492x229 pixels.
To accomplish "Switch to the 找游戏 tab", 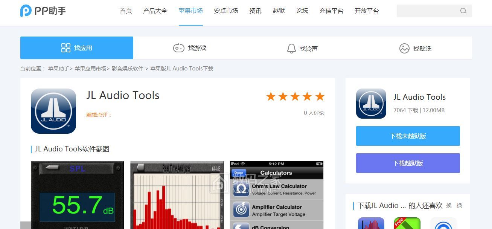I will (x=190, y=48).
